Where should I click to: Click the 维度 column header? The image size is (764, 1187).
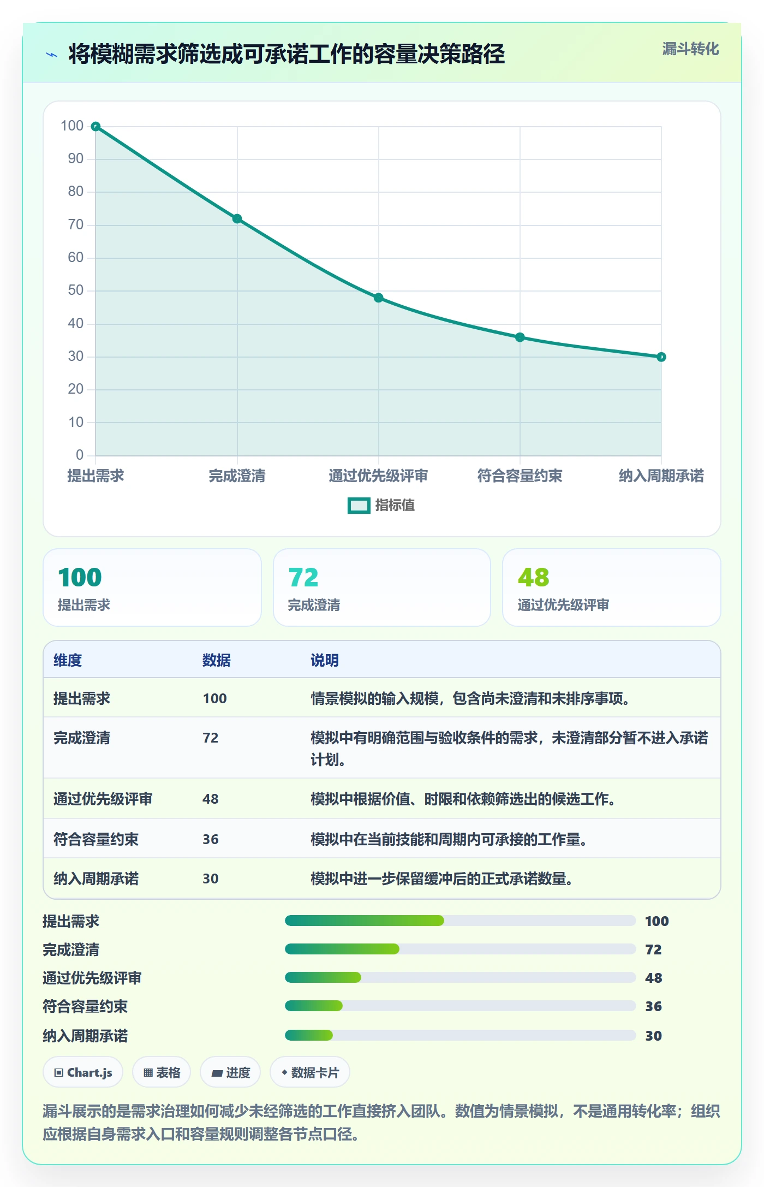[68, 660]
